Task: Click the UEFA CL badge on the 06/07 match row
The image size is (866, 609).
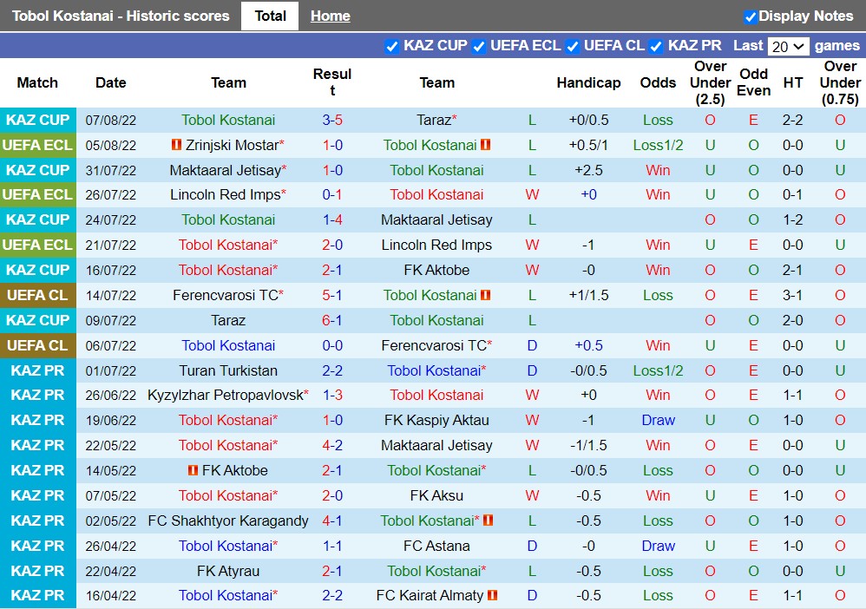Action: pos(38,345)
